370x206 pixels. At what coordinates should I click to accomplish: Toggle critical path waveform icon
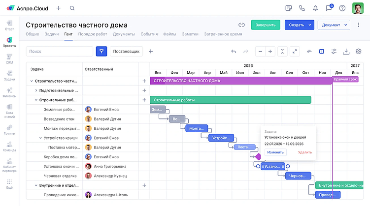(309, 51)
